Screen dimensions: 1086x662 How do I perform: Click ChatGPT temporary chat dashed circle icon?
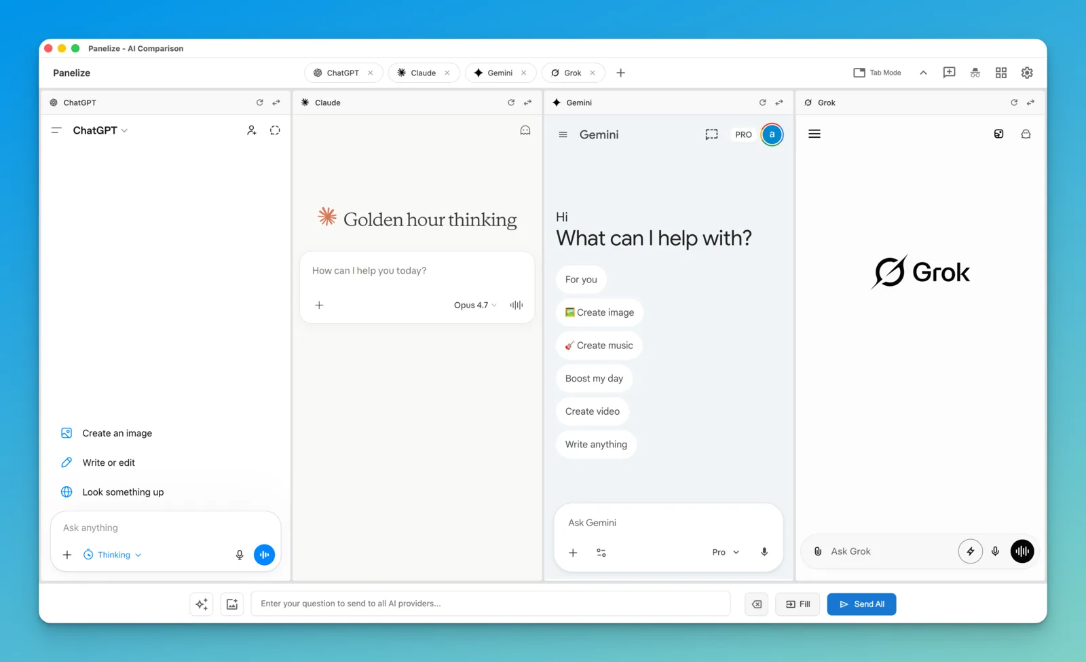(275, 130)
